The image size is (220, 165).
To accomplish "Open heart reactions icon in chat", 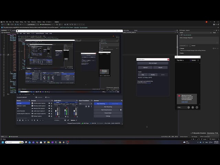I will pos(197,108).
